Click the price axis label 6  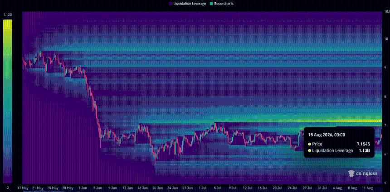pos(385,155)
